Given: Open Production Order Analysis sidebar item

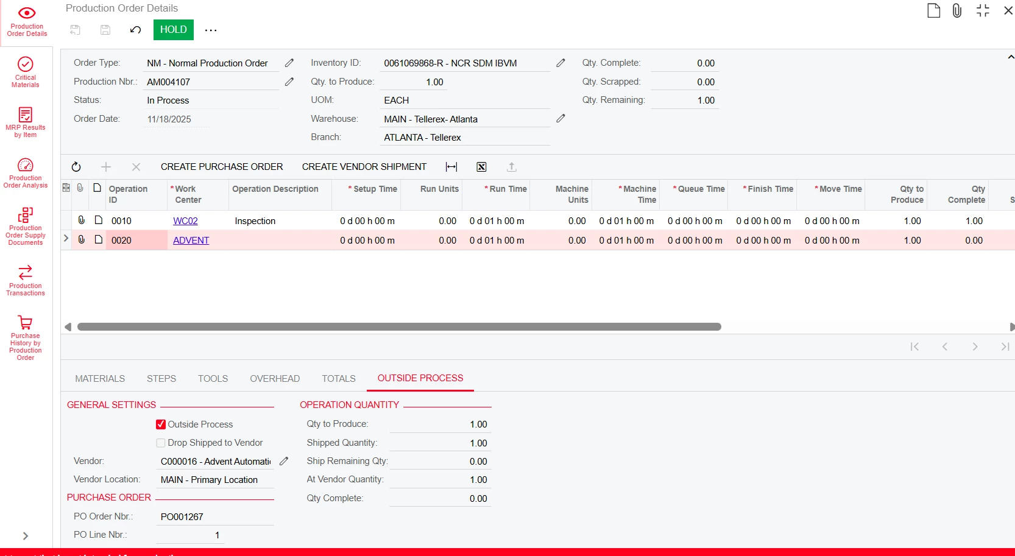Looking at the screenshot, I should [x=26, y=173].
